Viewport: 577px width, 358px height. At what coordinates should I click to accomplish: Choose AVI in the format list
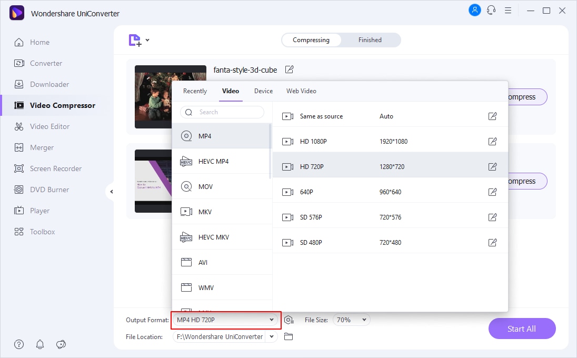[221, 262]
